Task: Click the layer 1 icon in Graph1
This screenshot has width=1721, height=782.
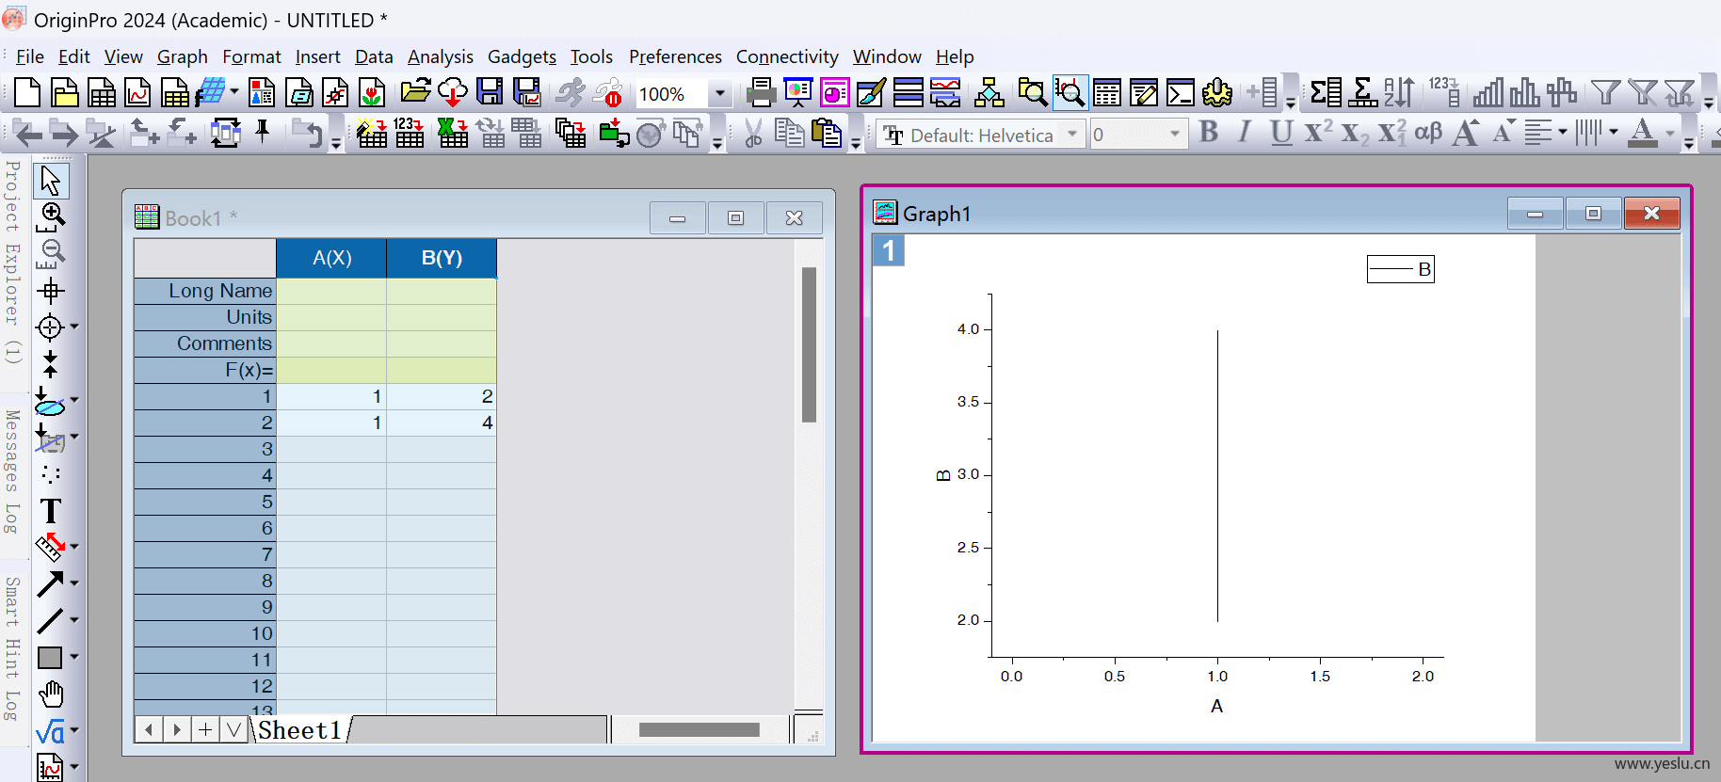Action: 889,250
